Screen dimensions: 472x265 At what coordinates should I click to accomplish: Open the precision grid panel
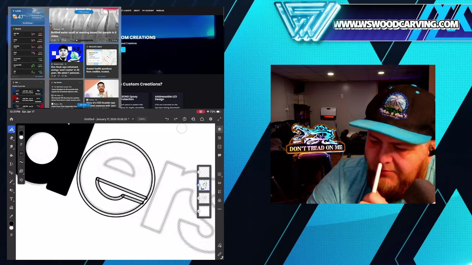219,147
